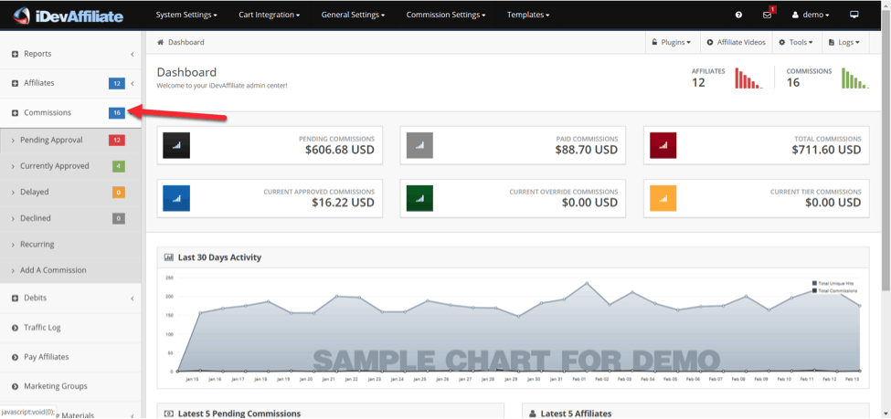Click the user icon beside Latest 5 Affiliates
This screenshot has width=891, height=419.
(x=533, y=414)
